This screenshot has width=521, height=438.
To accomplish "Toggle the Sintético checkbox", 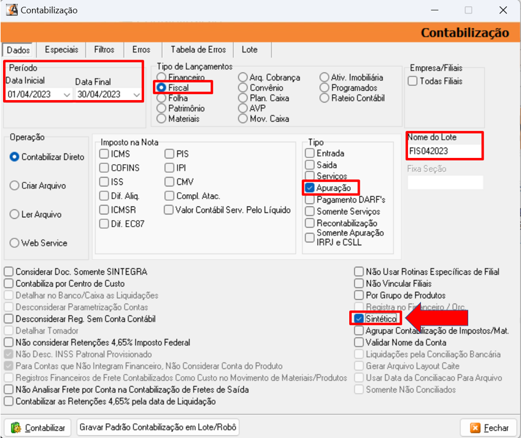I will coord(359,318).
